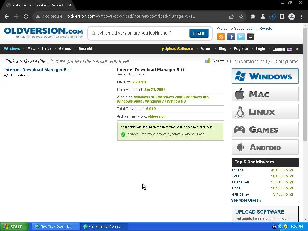The height and width of the screenshot is (231, 308).
Task: Expand the language dropdown chevron
Action: point(297,49)
